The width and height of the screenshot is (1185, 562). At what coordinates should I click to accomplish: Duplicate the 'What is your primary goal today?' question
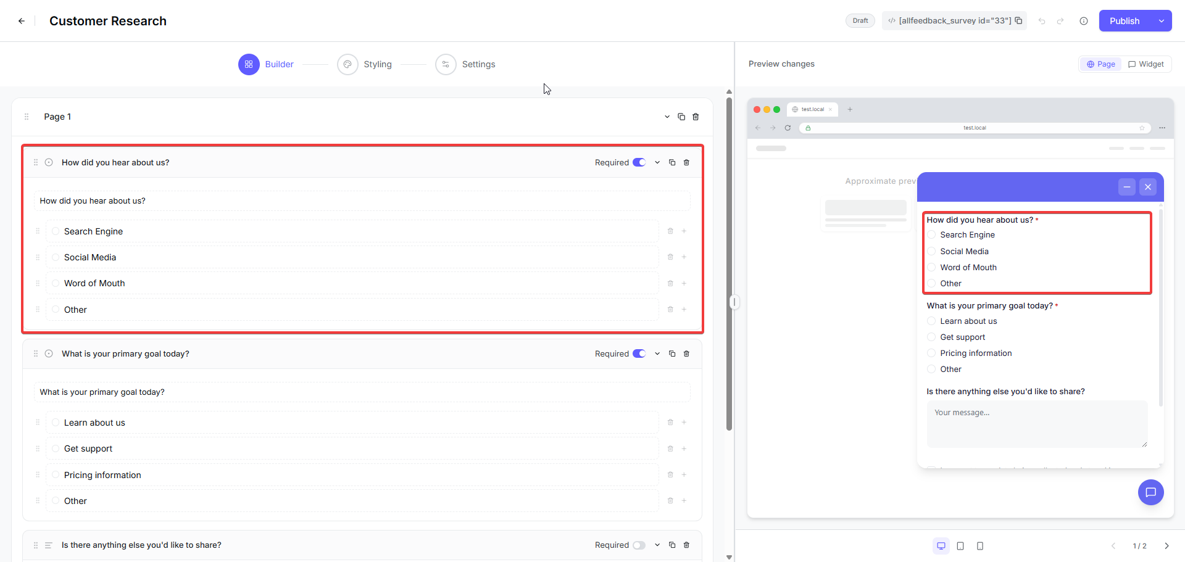[x=672, y=354]
